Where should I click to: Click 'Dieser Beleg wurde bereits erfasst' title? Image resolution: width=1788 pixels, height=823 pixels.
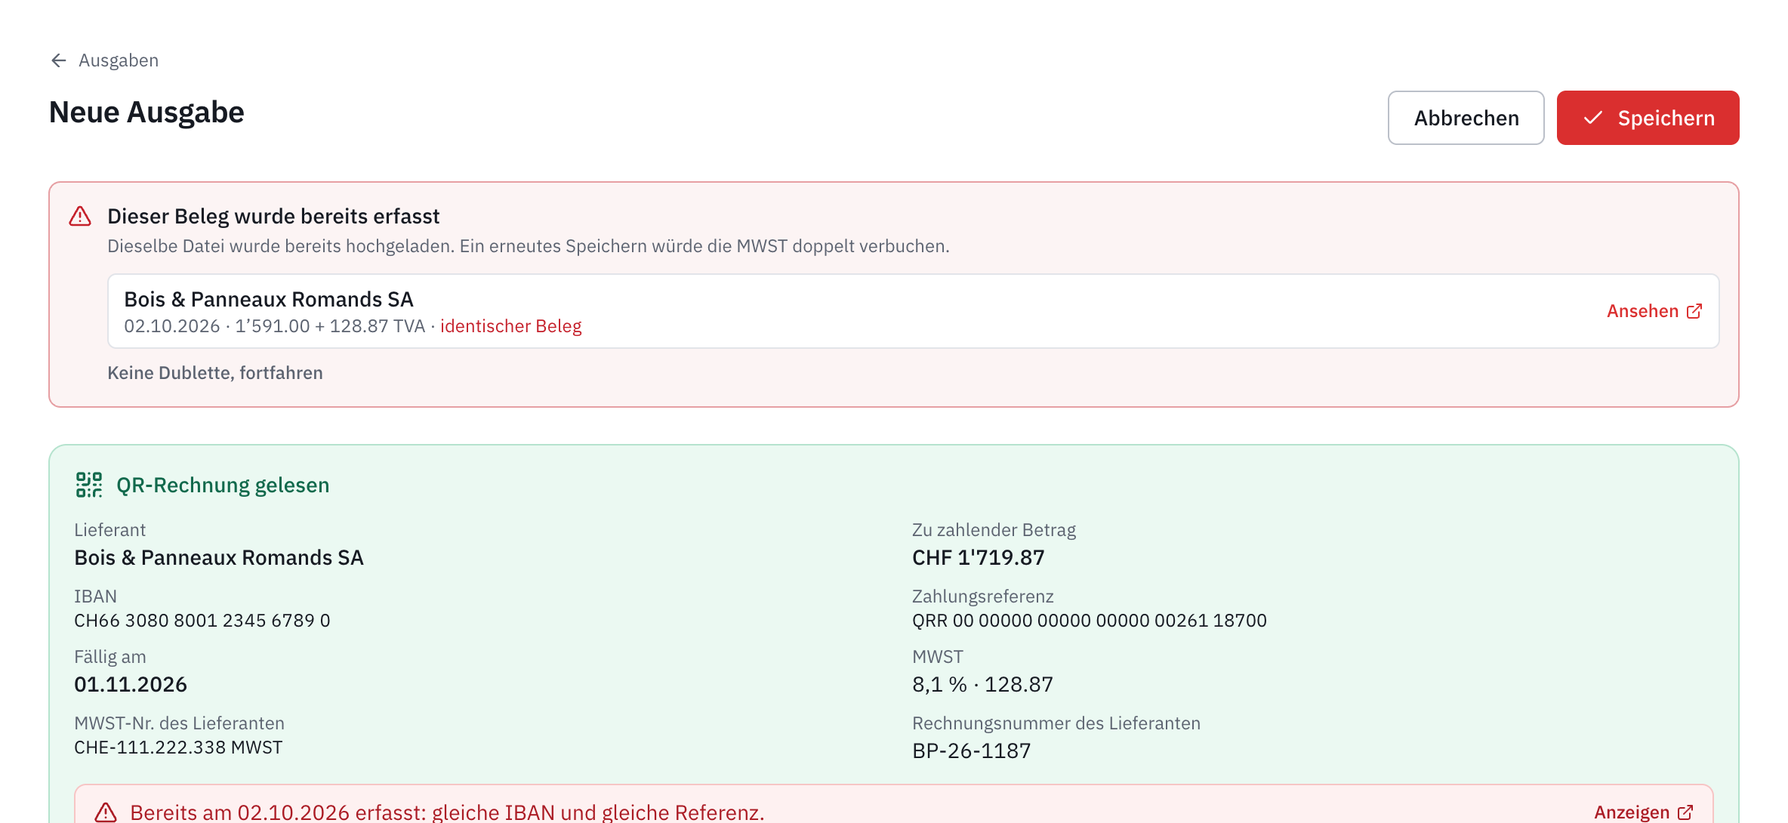tap(273, 217)
